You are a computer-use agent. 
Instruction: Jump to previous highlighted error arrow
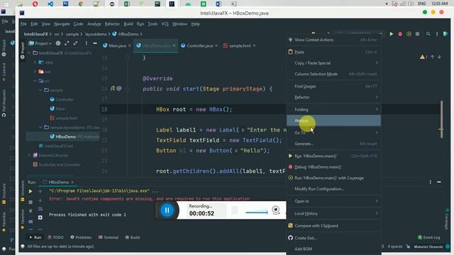(x=432, y=57)
